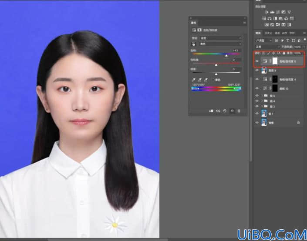Open the layer filter kind dropdown
The image size is (307, 241).
[x=263, y=40]
